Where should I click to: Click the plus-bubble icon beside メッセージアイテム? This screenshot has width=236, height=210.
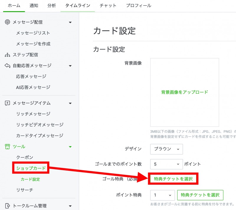click(x=7, y=103)
